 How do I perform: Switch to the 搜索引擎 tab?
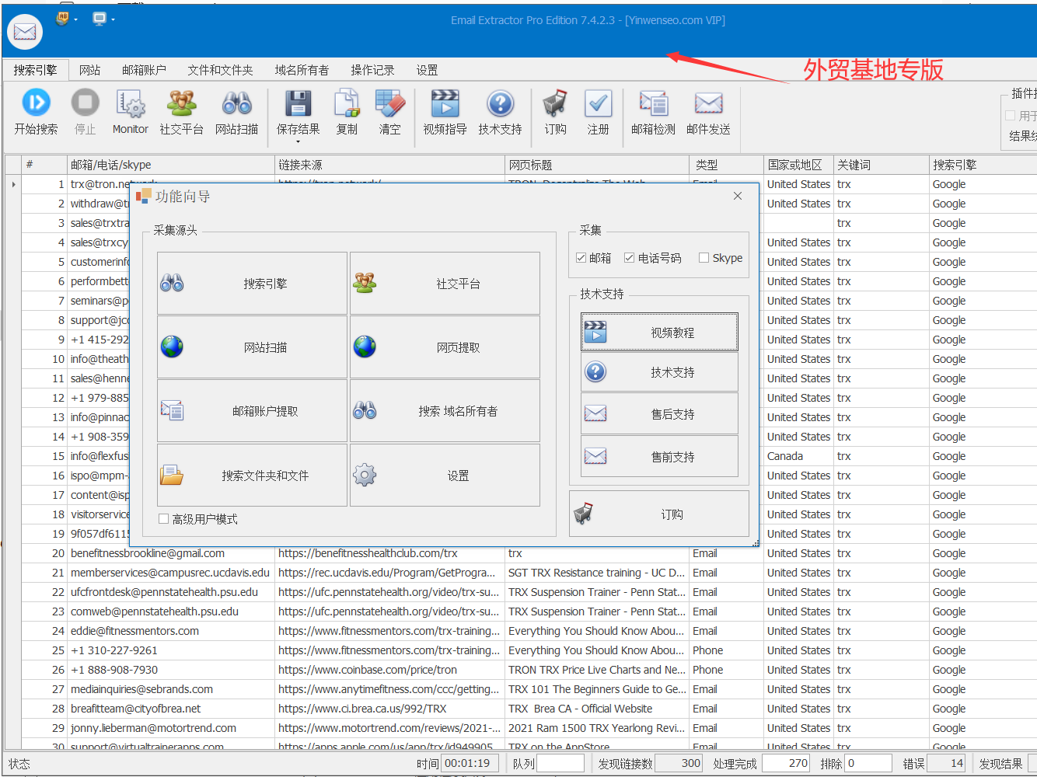point(35,70)
